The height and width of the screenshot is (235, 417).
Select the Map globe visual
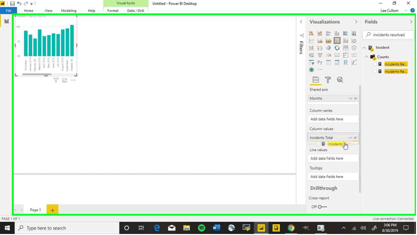pos(354,48)
